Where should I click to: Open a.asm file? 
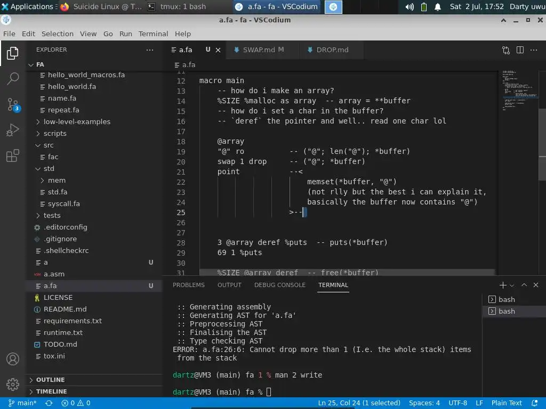click(x=94, y=274)
